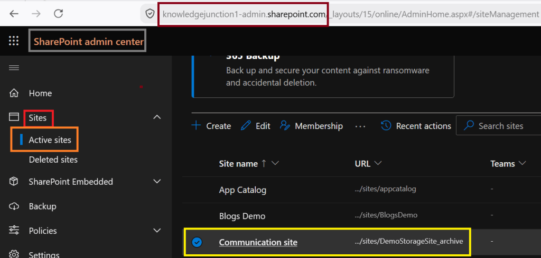The width and height of the screenshot is (541, 258).
Task: Click the Recent actions clock icon
Action: coord(386,125)
